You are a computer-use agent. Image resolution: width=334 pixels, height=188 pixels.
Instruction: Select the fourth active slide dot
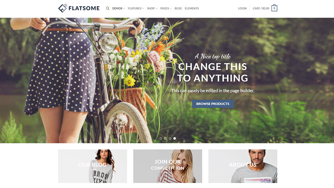tap(175, 138)
